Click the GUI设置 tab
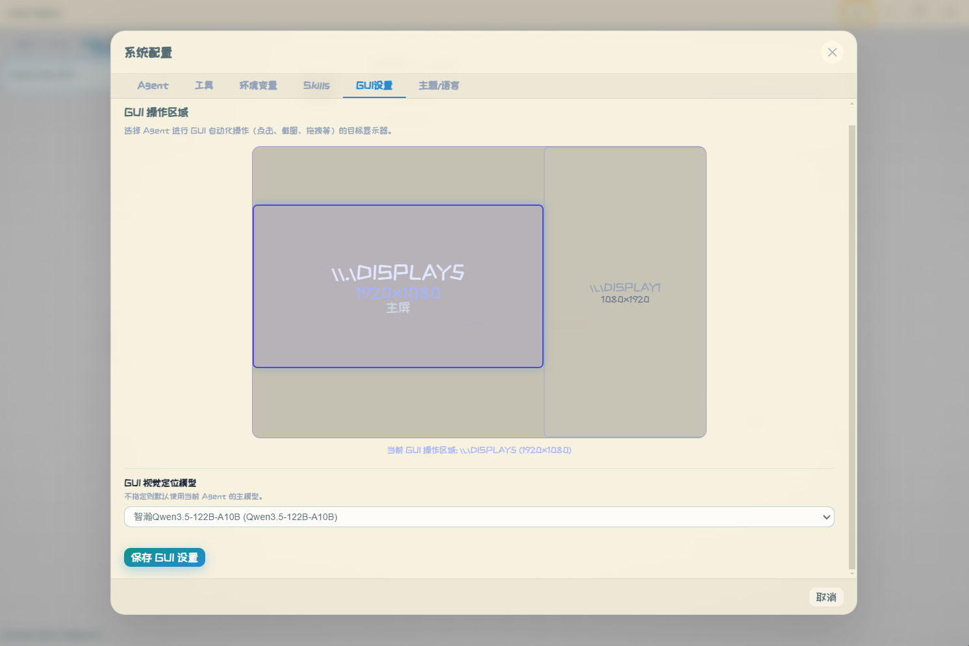 374,86
